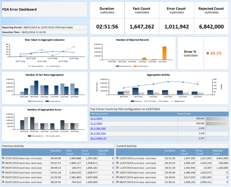Click the Execution Time text line
This screenshot has width=231, height=187.
(x=24, y=32)
